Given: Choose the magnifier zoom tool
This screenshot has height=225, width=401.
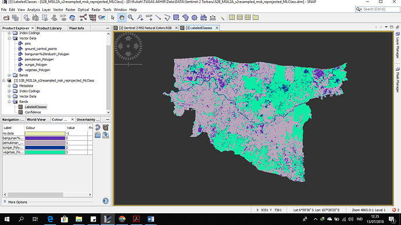Looking at the screenshot, I should pyautogui.click(x=131, y=17).
